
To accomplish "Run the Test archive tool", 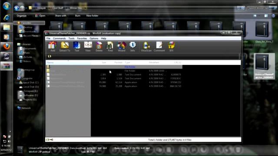I will point(77,47).
